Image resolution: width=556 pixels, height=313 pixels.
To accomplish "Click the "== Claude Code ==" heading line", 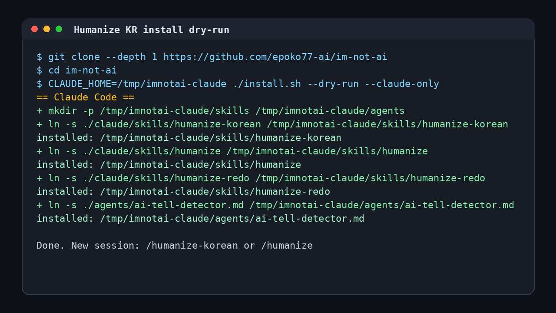I will tap(86, 97).
